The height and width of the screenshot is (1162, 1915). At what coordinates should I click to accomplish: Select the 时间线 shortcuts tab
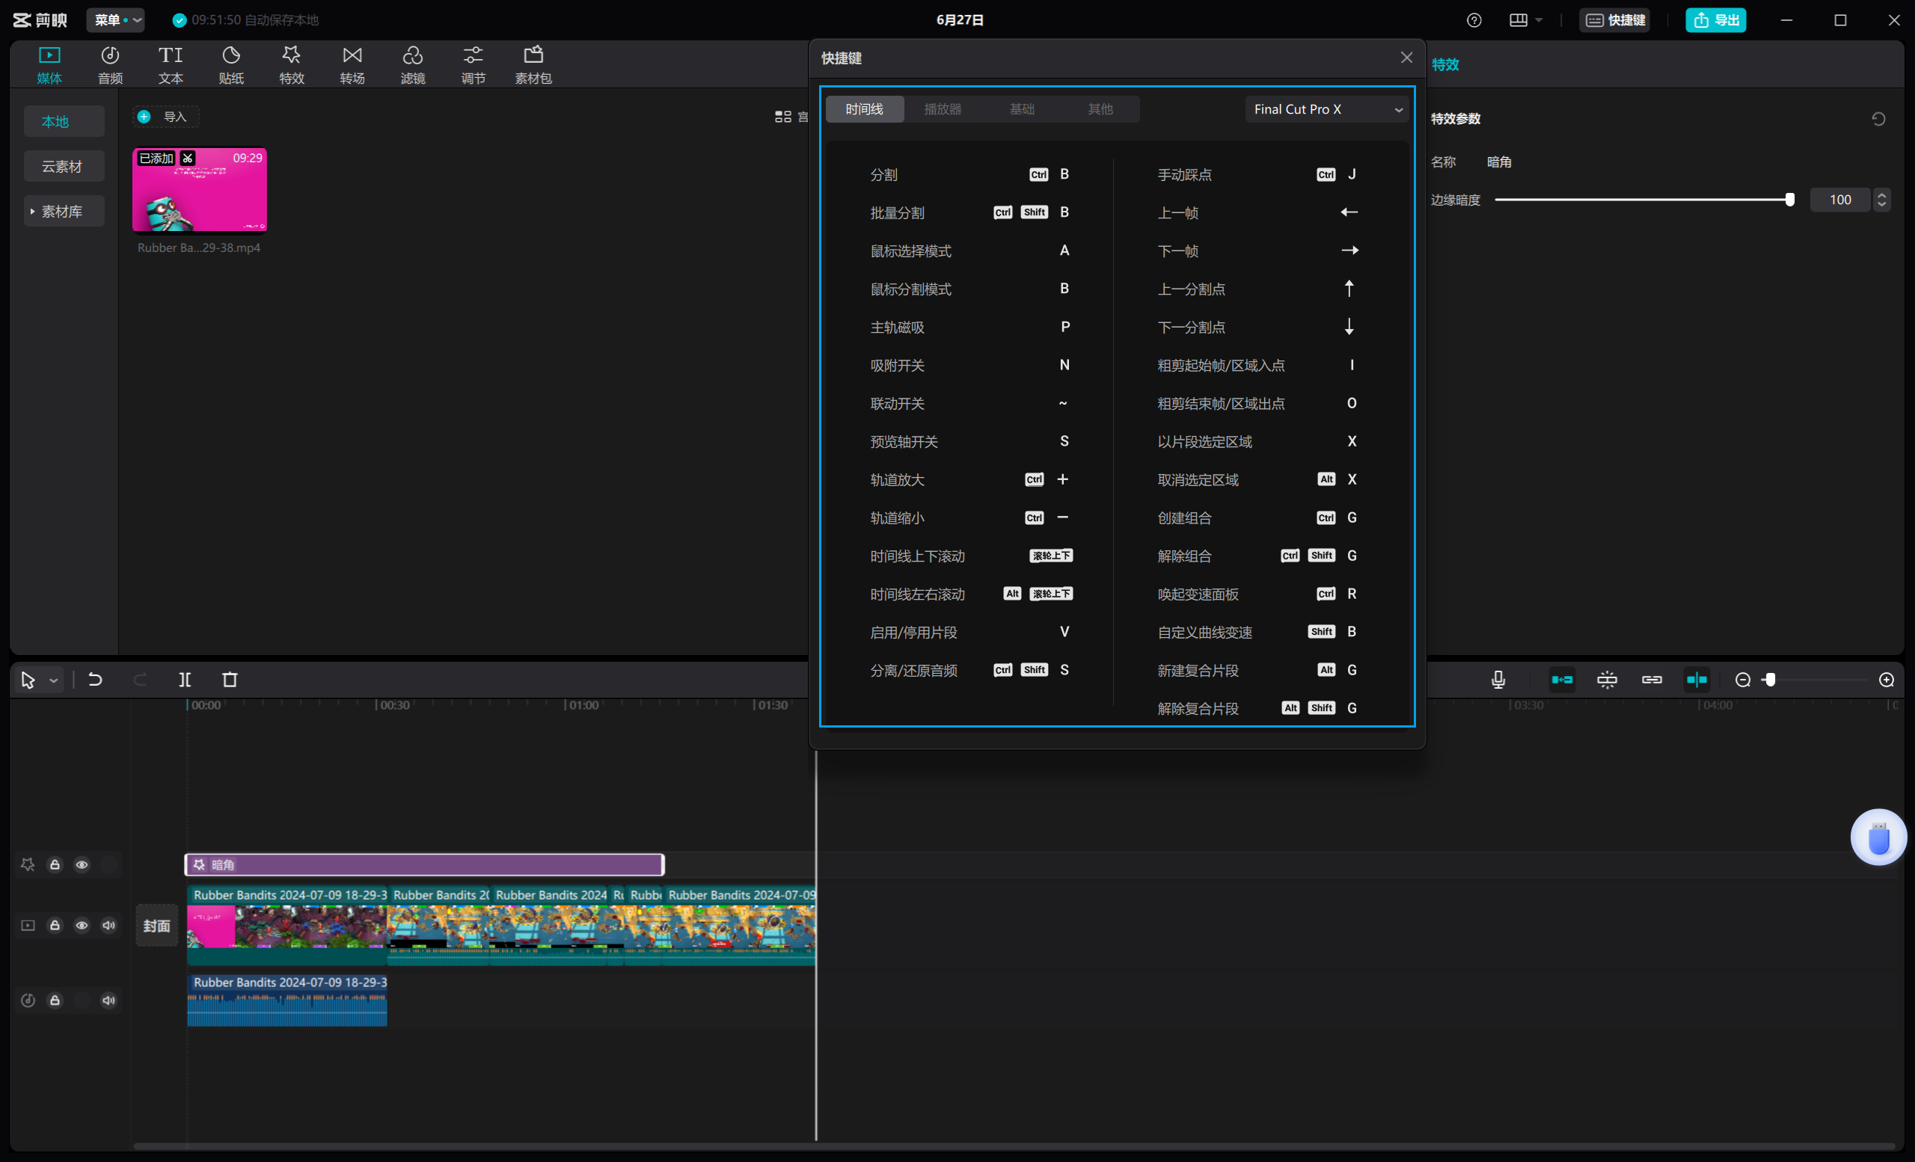pos(864,108)
